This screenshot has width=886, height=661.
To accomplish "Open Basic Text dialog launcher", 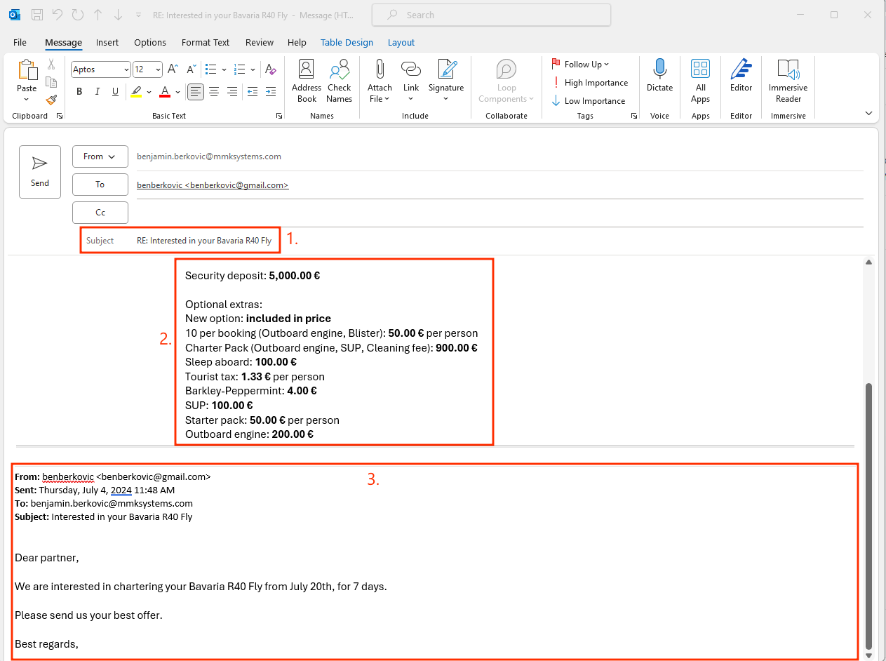I will click(x=278, y=116).
